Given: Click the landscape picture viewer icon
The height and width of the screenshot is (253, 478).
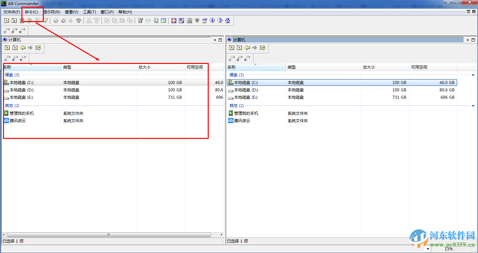Looking at the screenshot, I should pyautogui.click(x=163, y=21).
